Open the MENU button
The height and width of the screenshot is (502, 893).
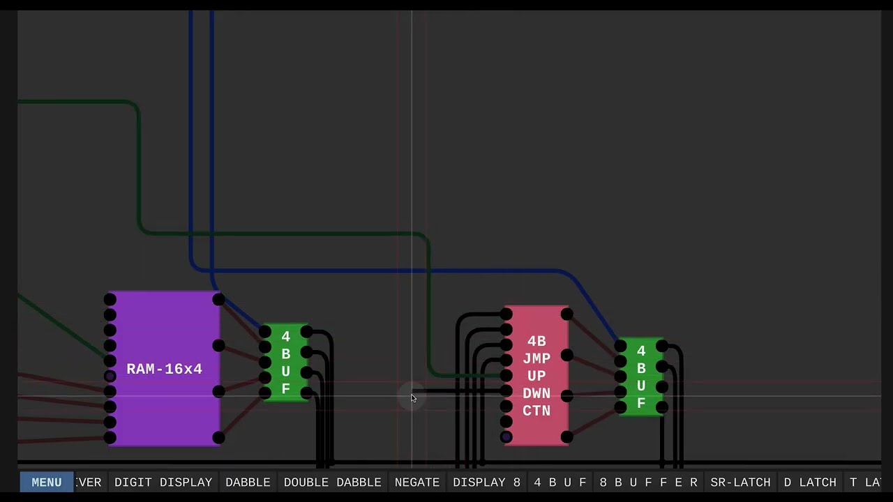pos(47,482)
